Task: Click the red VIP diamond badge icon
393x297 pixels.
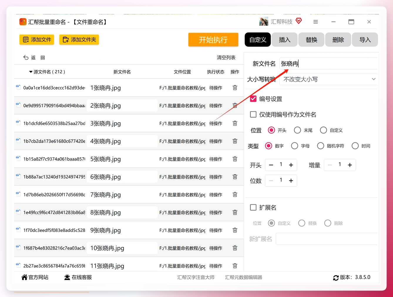Action: coord(299,21)
